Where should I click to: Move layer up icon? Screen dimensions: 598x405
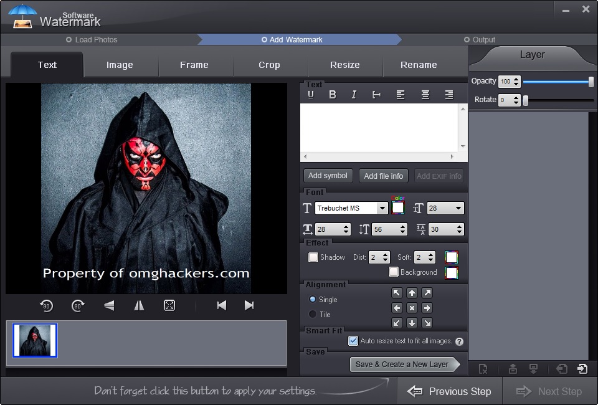coord(513,369)
